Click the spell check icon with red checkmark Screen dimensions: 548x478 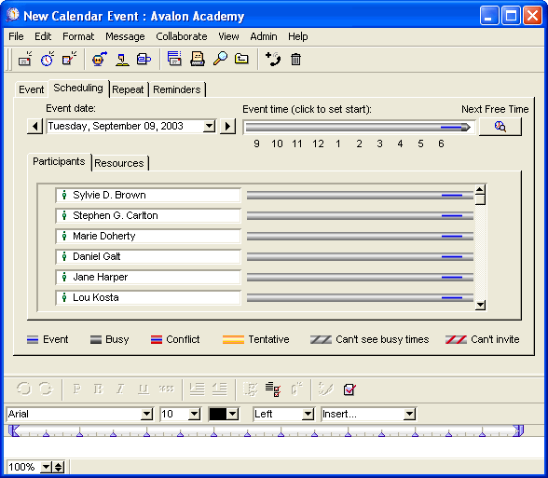click(349, 389)
